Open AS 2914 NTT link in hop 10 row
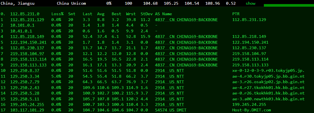314x113 pixels. point(169,70)
